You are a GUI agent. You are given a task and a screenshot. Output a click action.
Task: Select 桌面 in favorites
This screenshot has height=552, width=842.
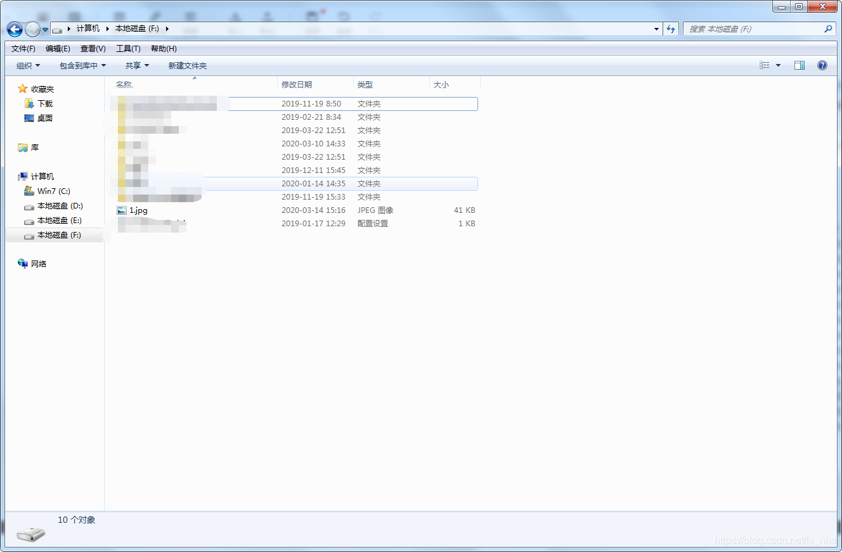(x=45, y=118)
